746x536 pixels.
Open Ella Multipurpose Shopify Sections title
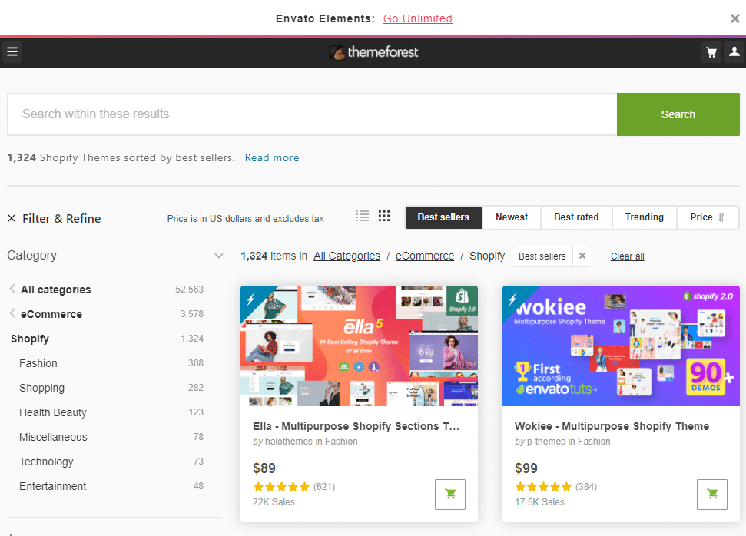click(356, 426)
